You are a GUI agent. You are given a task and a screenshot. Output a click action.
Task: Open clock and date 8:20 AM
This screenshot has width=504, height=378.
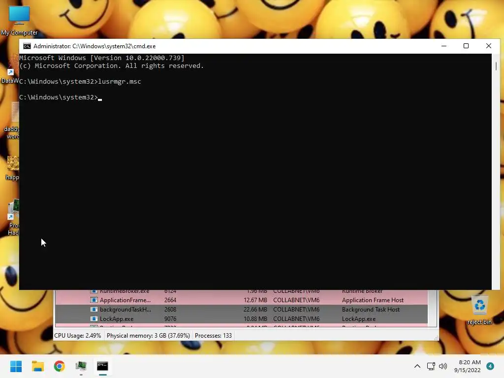pyautogui.click(x=468, y=366)
